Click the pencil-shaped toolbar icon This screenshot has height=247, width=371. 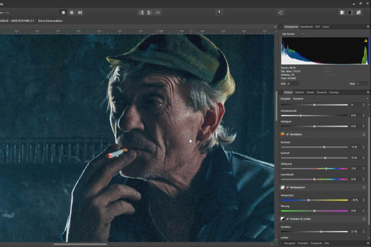281,12
